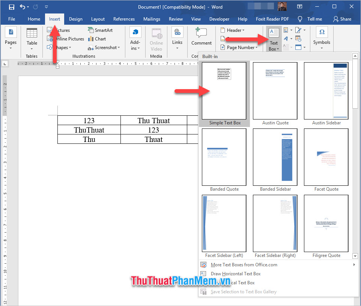
Task: Click the last-row cell reading Thuat
Action: tap(153, 139)
